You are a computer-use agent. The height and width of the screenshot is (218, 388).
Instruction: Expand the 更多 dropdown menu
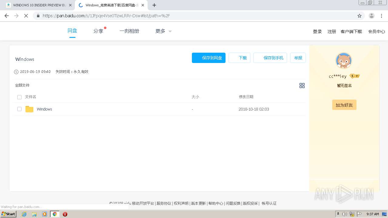click(x=163, y=31)
